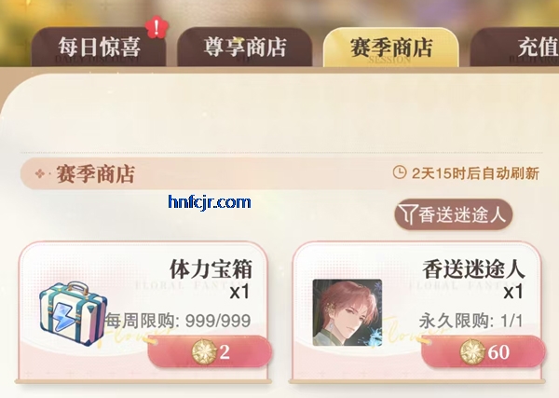Click the 香送迷途人 item card title
This screenshot has width=559, height=398.
click(x=473, y=268)
